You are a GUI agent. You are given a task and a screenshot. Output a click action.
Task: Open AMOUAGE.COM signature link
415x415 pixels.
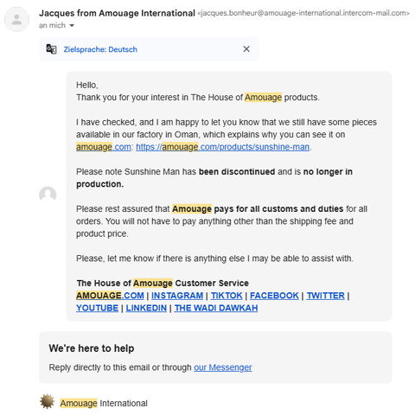pos(110,296)
